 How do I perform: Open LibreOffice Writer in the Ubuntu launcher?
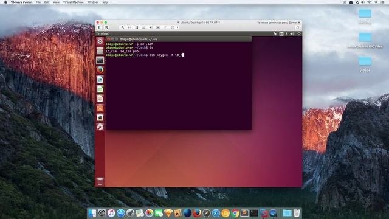100,80
